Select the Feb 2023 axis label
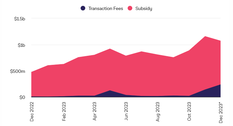Viewport: 233px width, 126px height. coord(64,112)
